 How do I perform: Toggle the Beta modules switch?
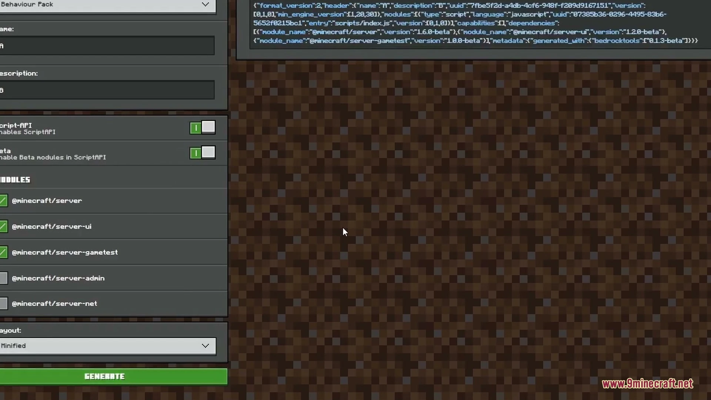[x=202, y=153]
